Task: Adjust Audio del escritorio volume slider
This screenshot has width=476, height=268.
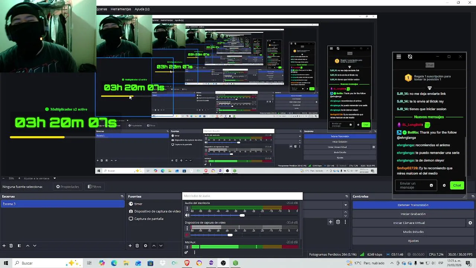Action: point(242,215)
